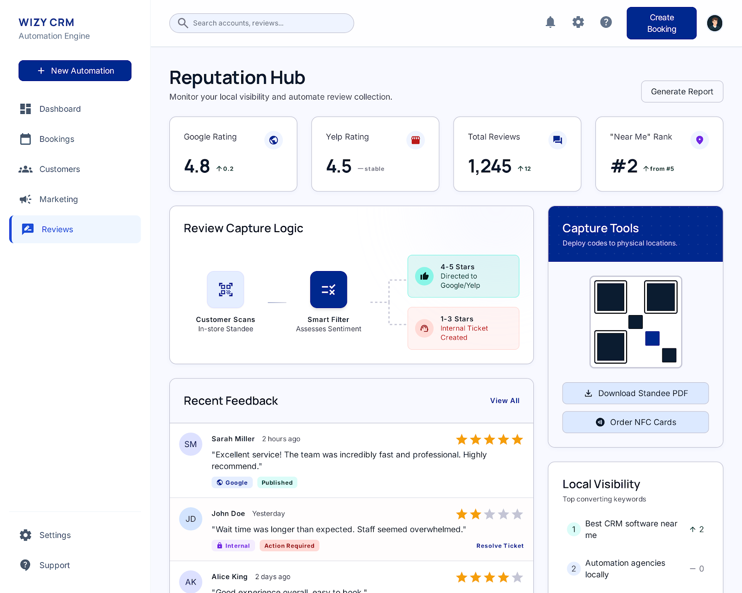Click the Total Reviews chat icon
This screenshot has height=593, width=742.
557,140
